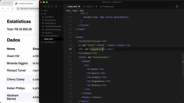Click the "transacoes" id value in code
Screen dimensions: 184x103
[100, 57]
